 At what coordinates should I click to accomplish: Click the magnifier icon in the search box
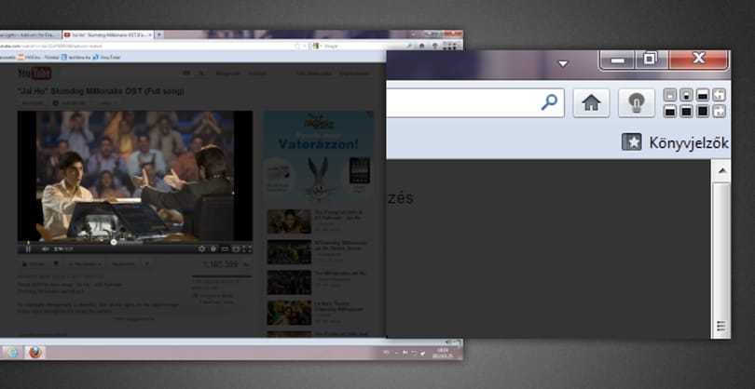click(x=549, y=102)
